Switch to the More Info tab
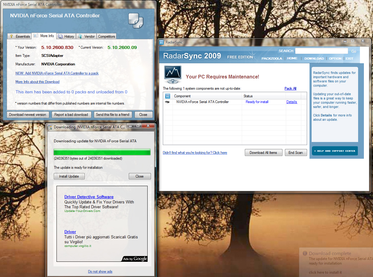The height and width of the screenshot is (277, 373). 44,36
